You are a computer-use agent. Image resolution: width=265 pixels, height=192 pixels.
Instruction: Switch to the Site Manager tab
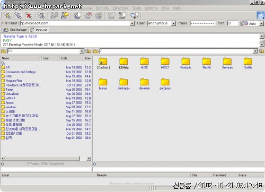click(15, 30)
